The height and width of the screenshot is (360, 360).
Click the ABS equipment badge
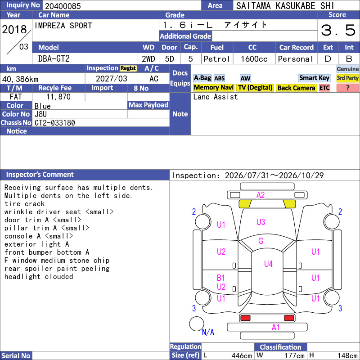pos(219,78)
